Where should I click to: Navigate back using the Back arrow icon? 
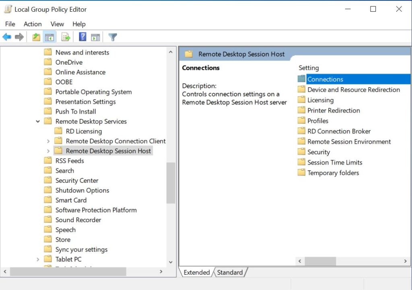click(7, 37)
